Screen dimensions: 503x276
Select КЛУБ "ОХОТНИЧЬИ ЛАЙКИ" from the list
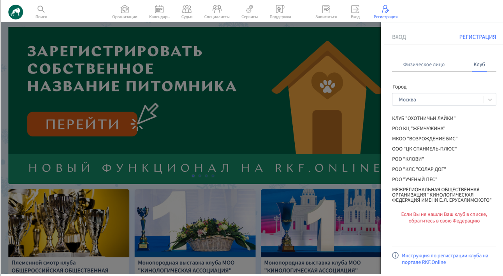[424, 118]
